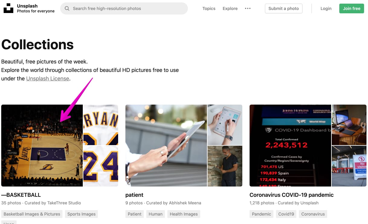Open the three-dots more menu

(x=248, y=8)
